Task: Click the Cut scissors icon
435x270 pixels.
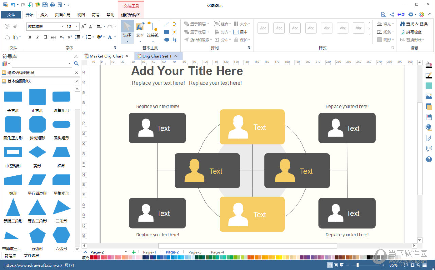Action: pos(7,26)
